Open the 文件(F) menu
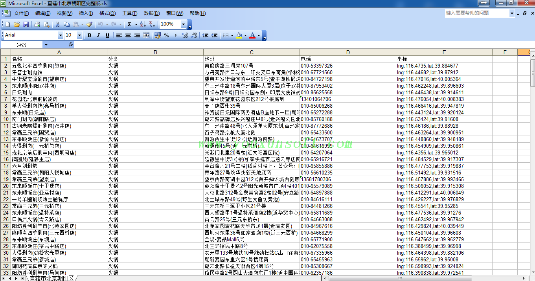 [x=22, y=13]
